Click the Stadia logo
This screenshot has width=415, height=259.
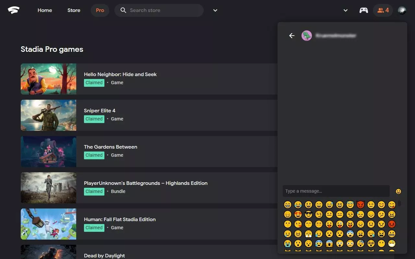14,10
